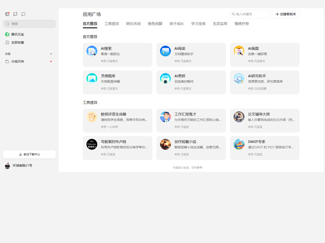Open the 分组示例 folder
Image resolution: width=325 pixels, height=243 pixels.
(17, 62)
